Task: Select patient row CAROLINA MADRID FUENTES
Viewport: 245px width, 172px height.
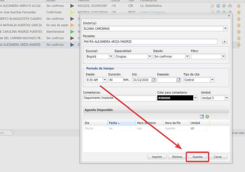Action: click(x=21, y=32)
